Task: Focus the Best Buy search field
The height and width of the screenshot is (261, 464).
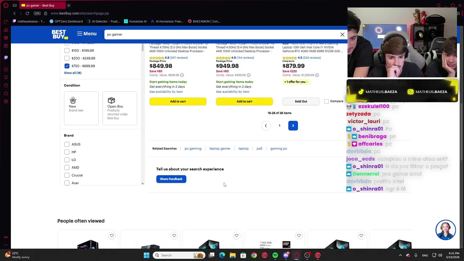Action: [222, 34]
